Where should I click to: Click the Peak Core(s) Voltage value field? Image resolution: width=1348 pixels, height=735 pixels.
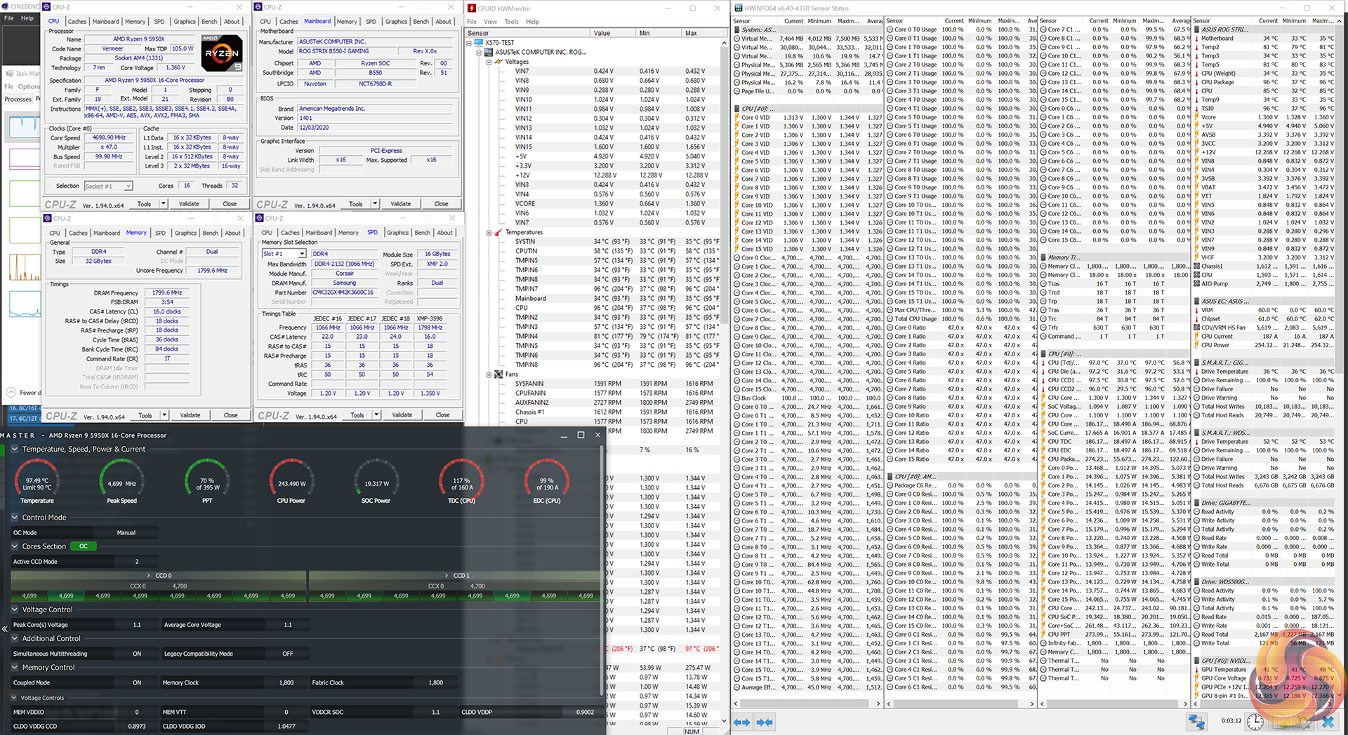click(x=137, y=625)
